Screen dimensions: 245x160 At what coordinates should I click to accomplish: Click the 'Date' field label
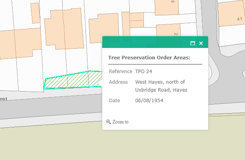coord(114,101)
